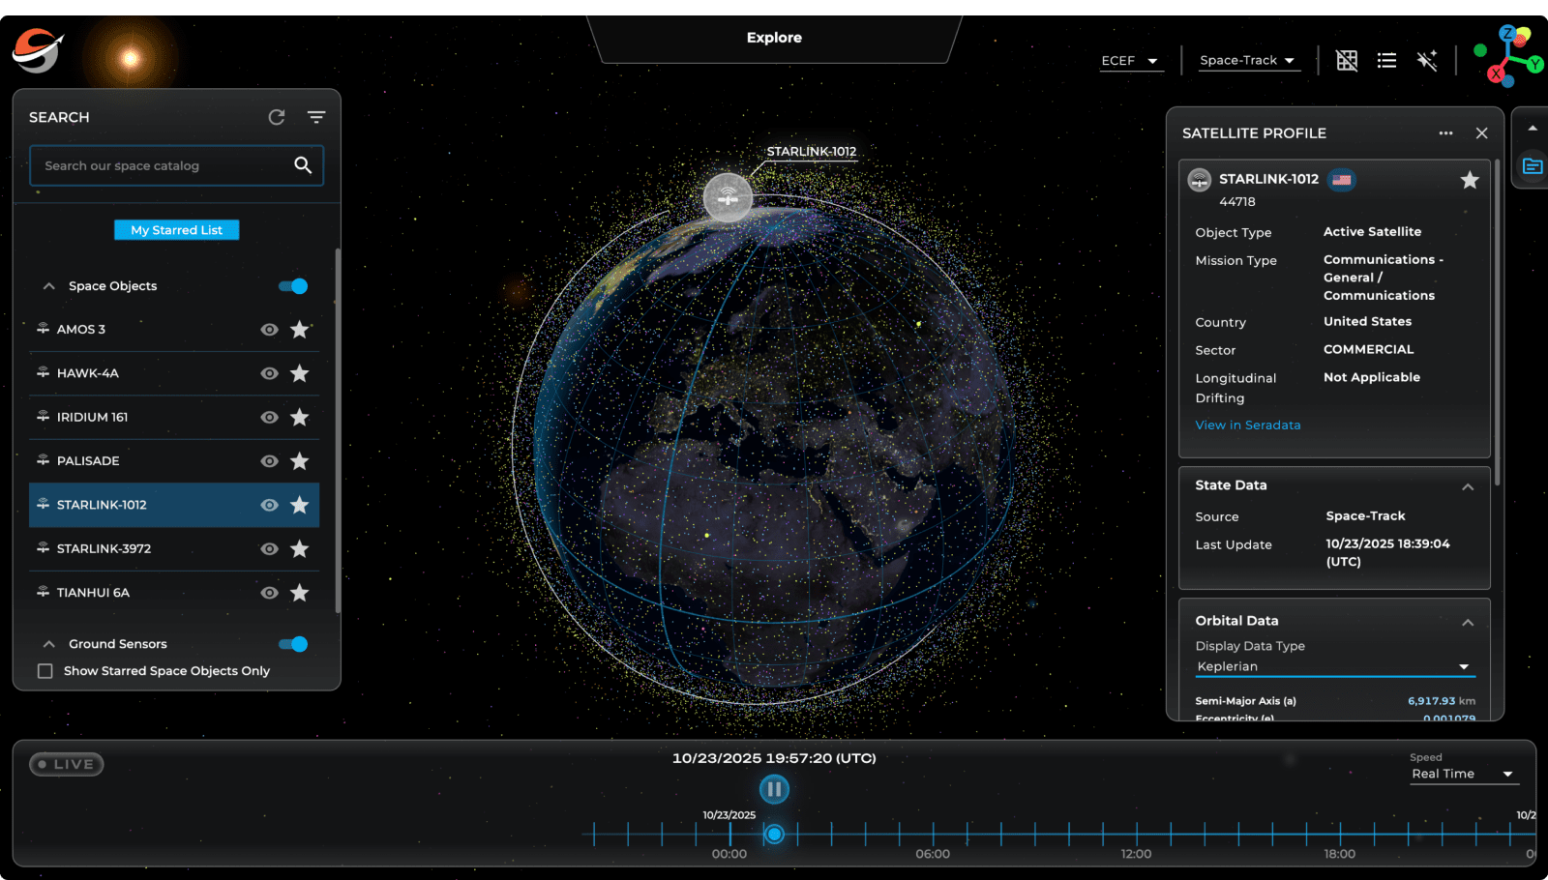Click the STARLINK-1012 label above the globe

pyautogui.click(x=812, y=152)
